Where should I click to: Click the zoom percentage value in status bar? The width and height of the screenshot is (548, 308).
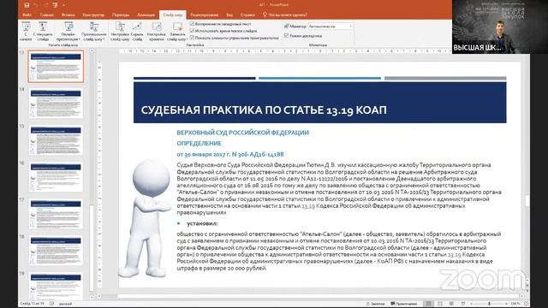(x=515, y=304)
